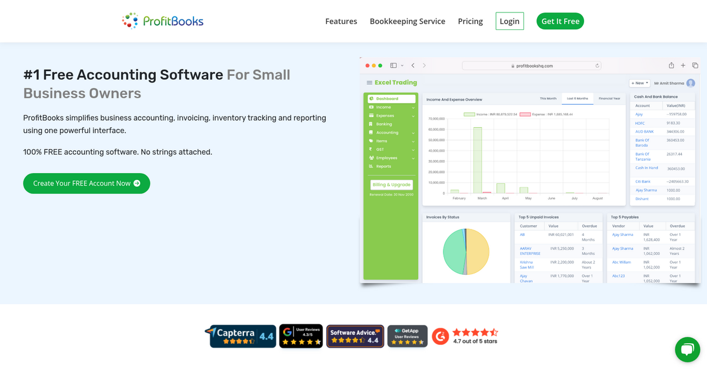
Task: Open the AUD BANK account link
Action: [644, 132]
